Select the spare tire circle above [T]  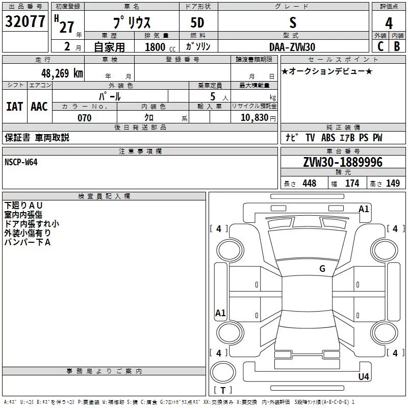click(223, 372)
